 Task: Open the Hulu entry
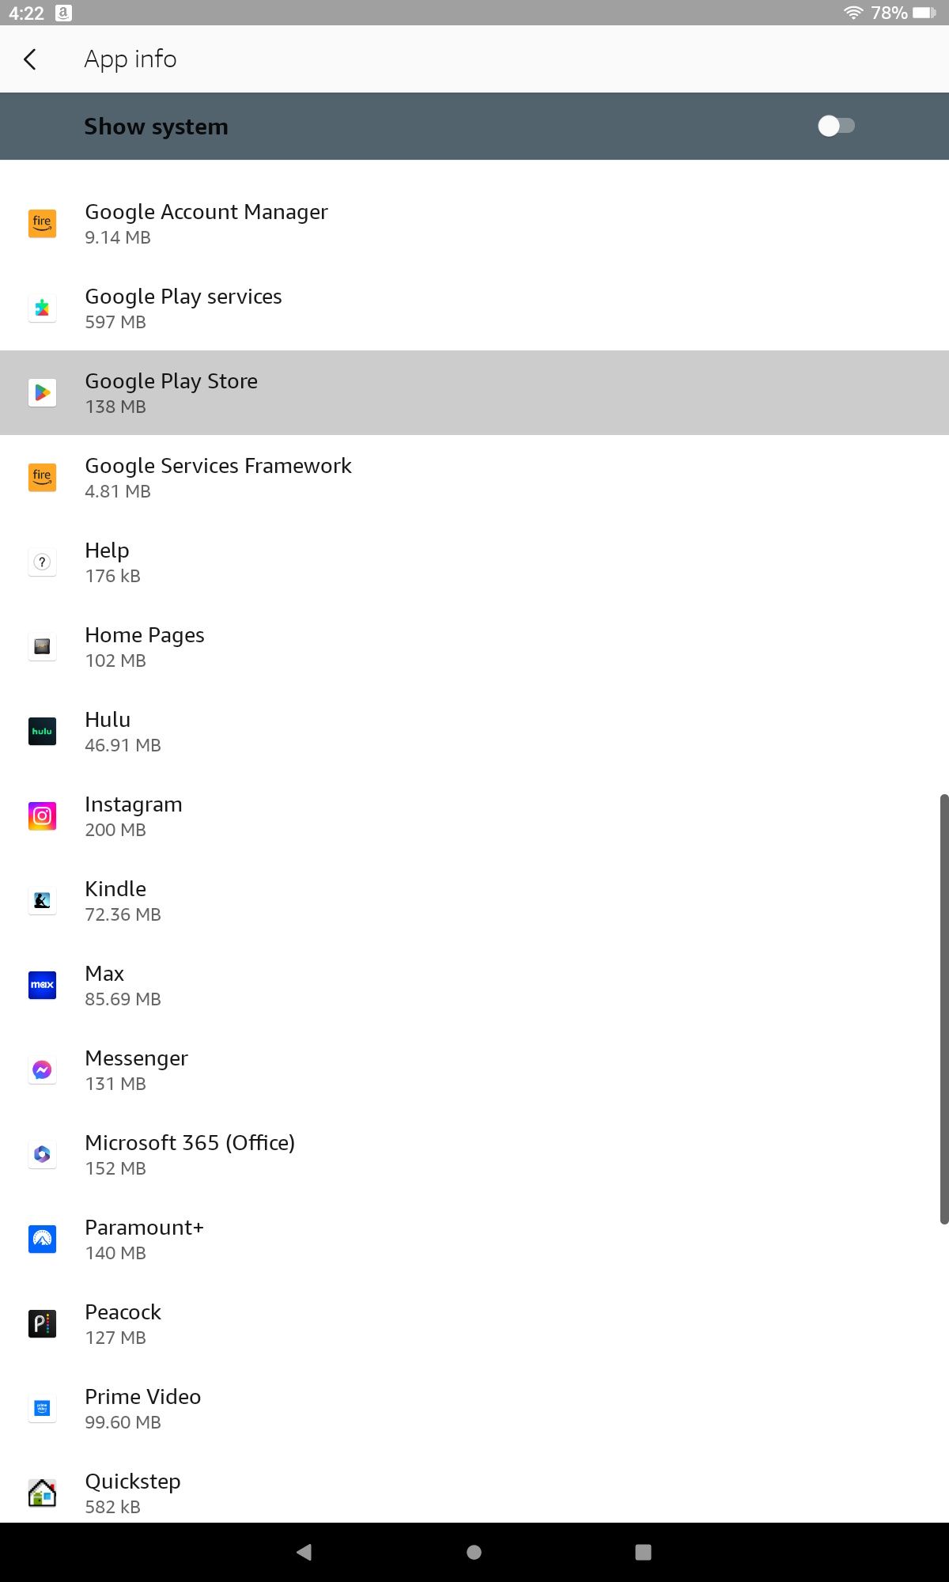(x=475, y=732)
